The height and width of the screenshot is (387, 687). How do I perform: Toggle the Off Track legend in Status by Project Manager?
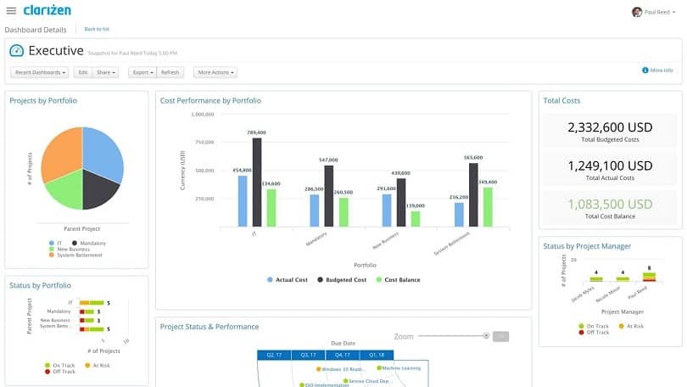[x=594, y=332]
